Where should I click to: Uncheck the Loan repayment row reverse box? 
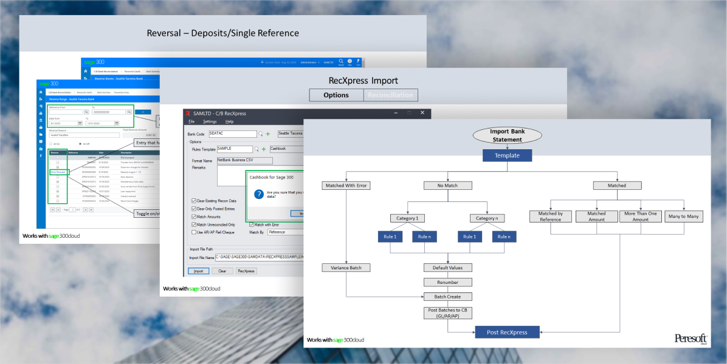pos(58,192)
